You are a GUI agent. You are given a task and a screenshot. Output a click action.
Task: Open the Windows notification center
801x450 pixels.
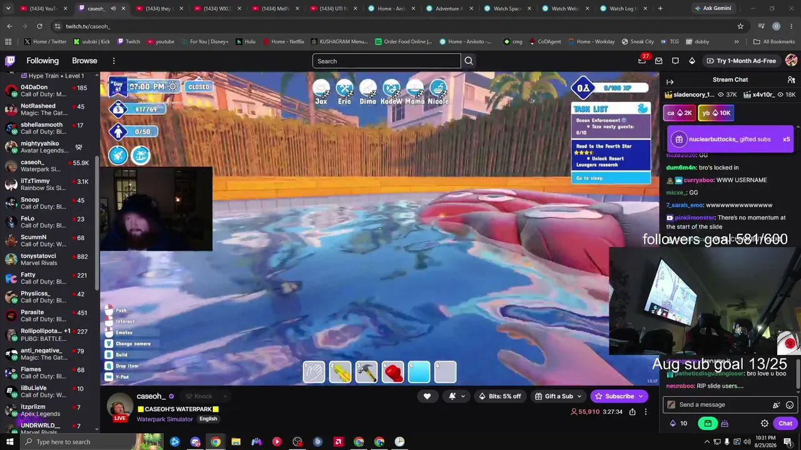(787, 442)
